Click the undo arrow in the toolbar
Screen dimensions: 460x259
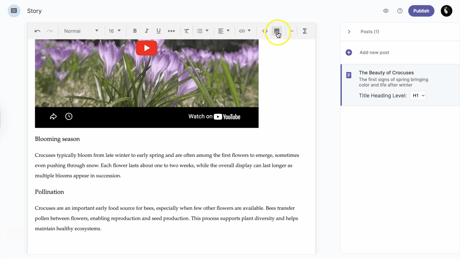(x=37, y=31)
